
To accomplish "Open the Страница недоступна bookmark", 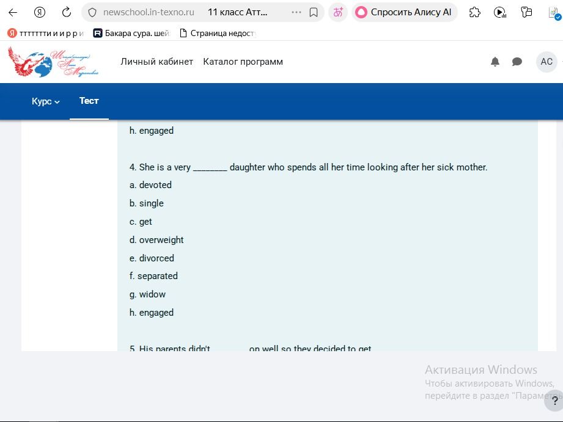I will [218, 34].
